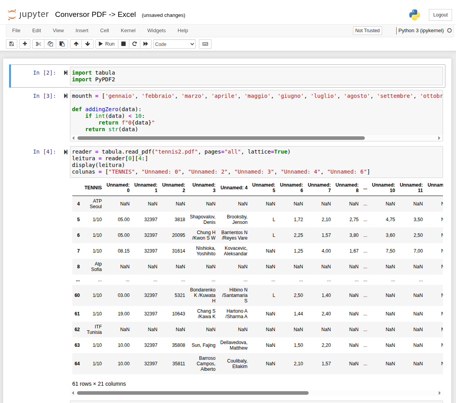Restart the kernel with circular arrow icon

tap(134, 44)
